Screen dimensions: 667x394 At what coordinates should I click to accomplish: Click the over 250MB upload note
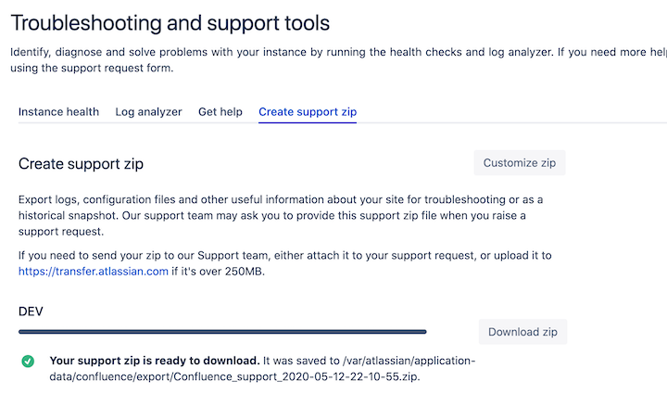(x=218, y=272)
